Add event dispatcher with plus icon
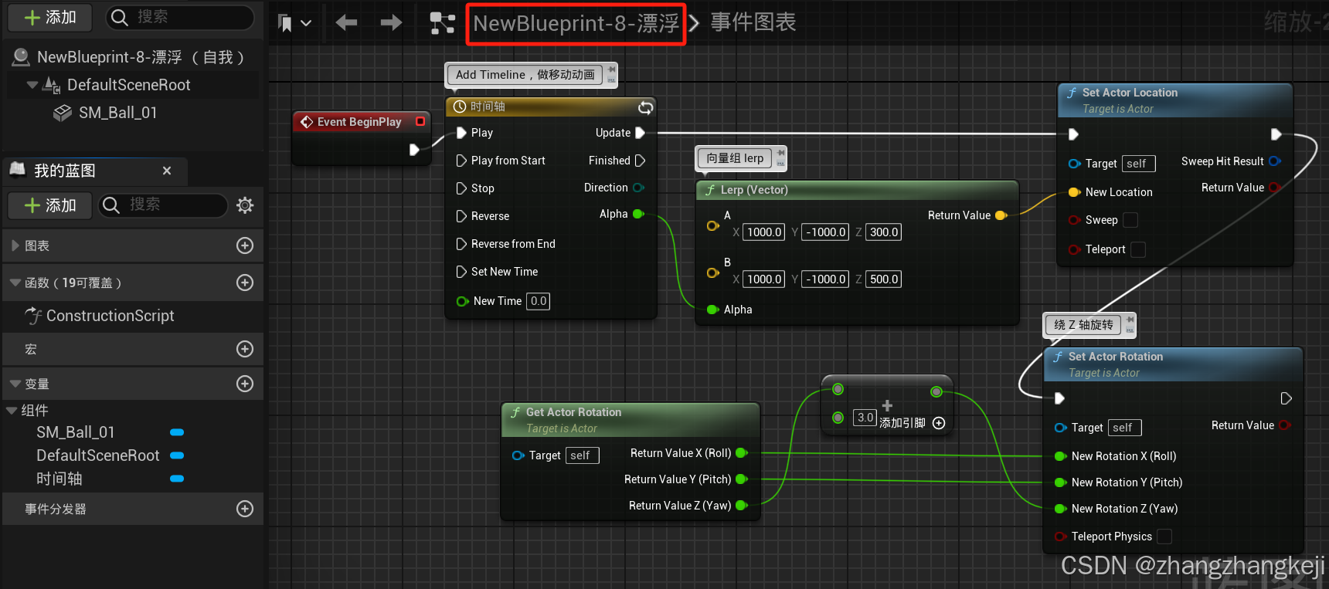 (x=245, y=509)
